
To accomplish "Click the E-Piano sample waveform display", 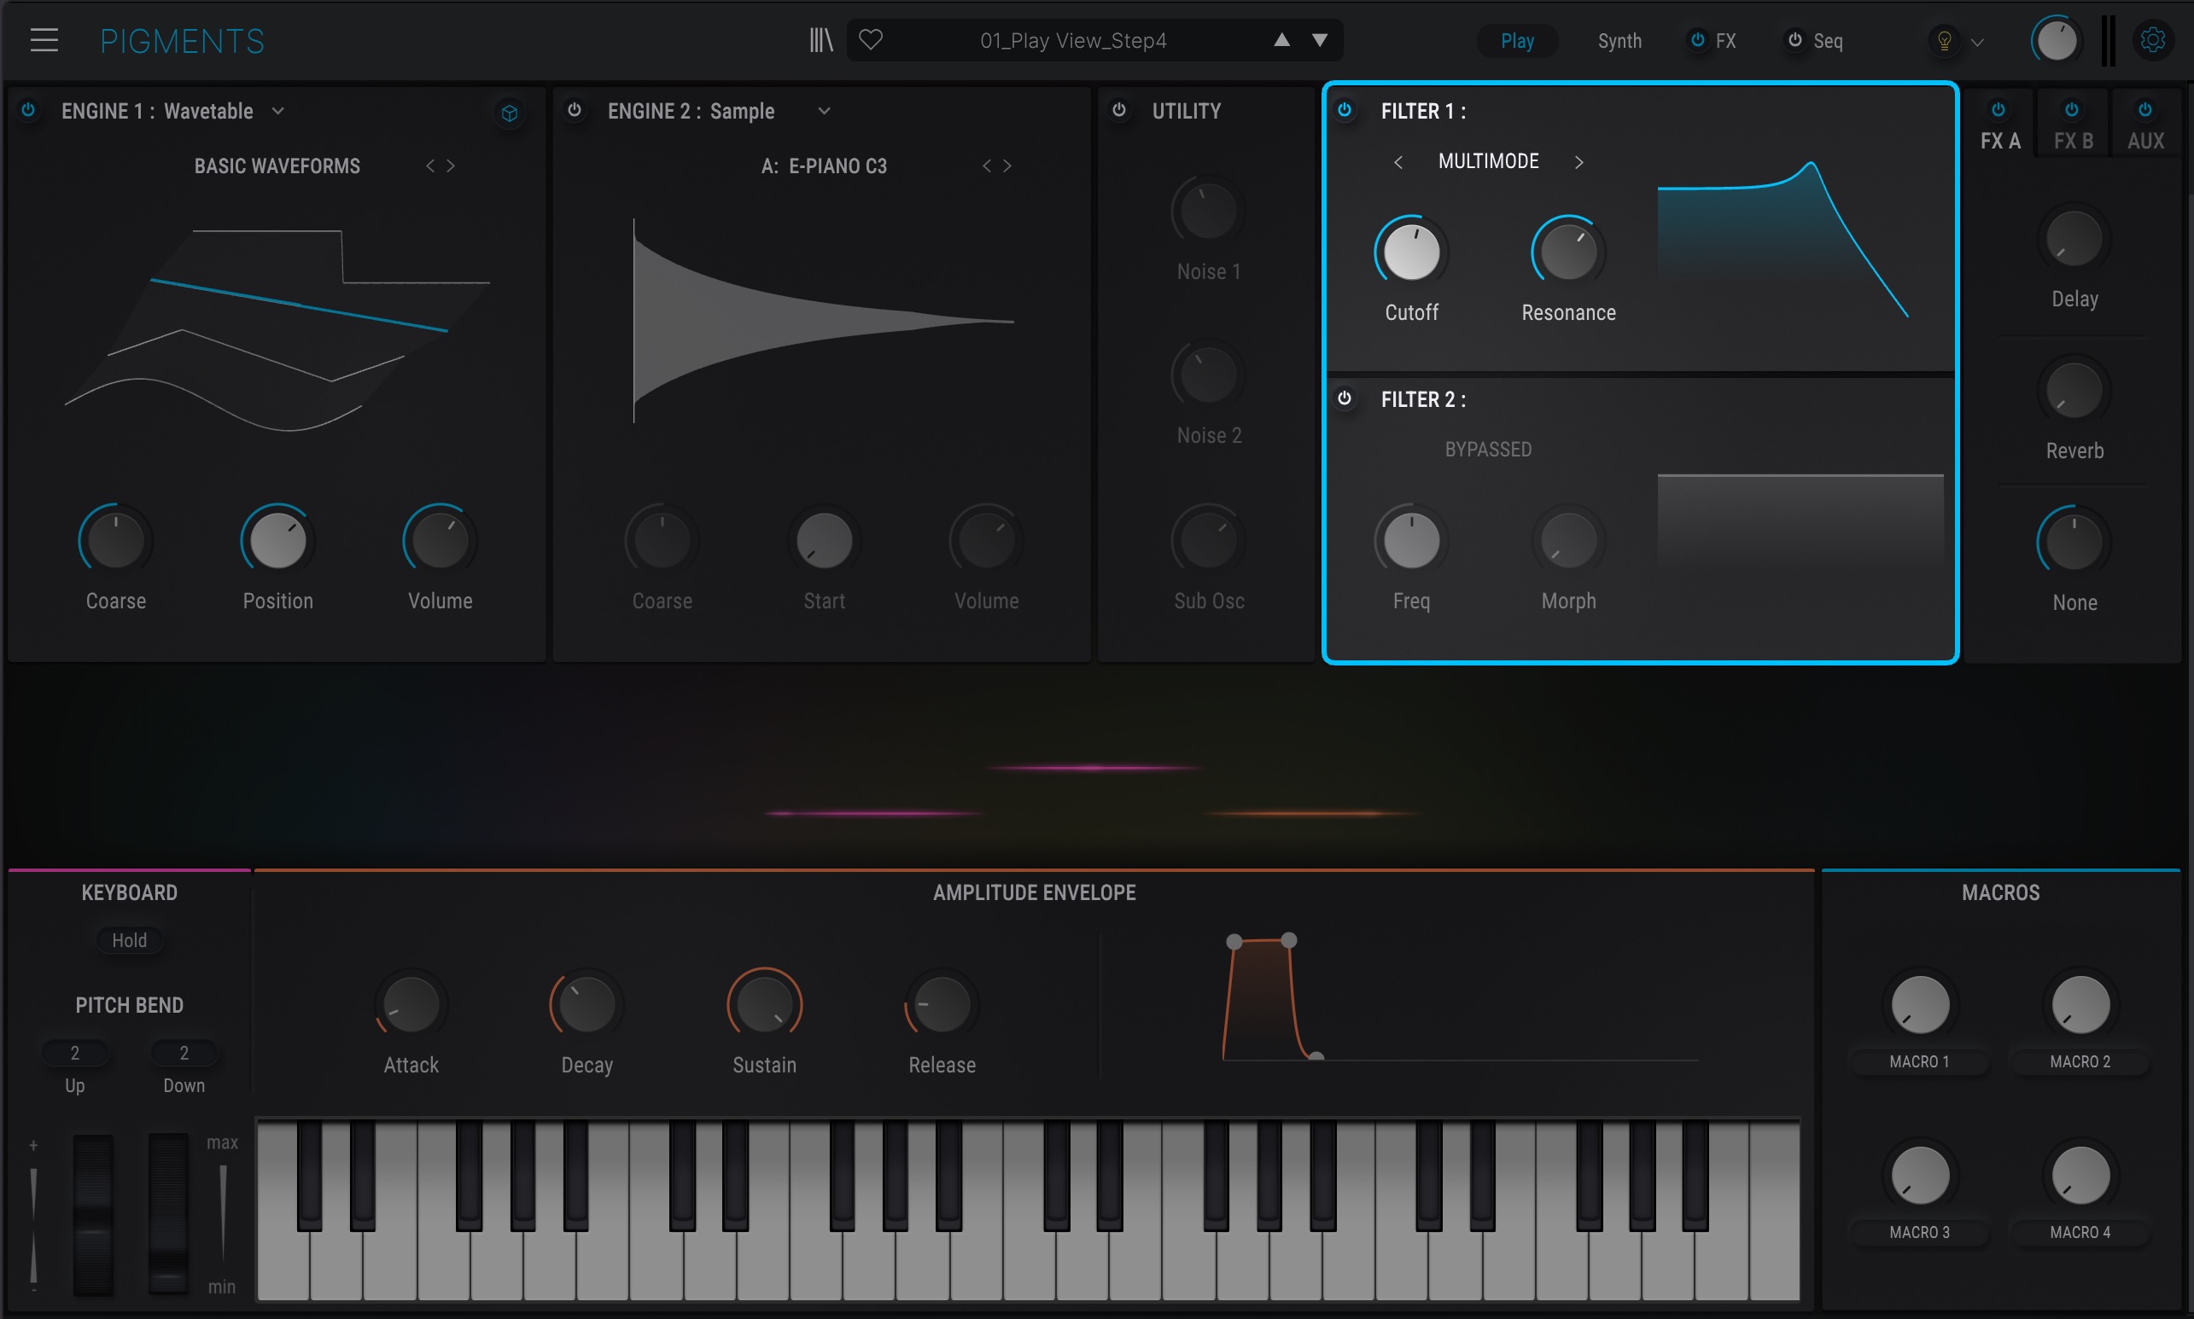I will pyautogui.click(x=823, y=320).
